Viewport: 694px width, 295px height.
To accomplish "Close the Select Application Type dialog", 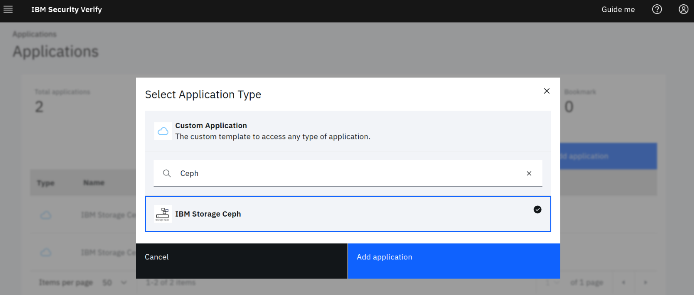I will tap(547, 91).
